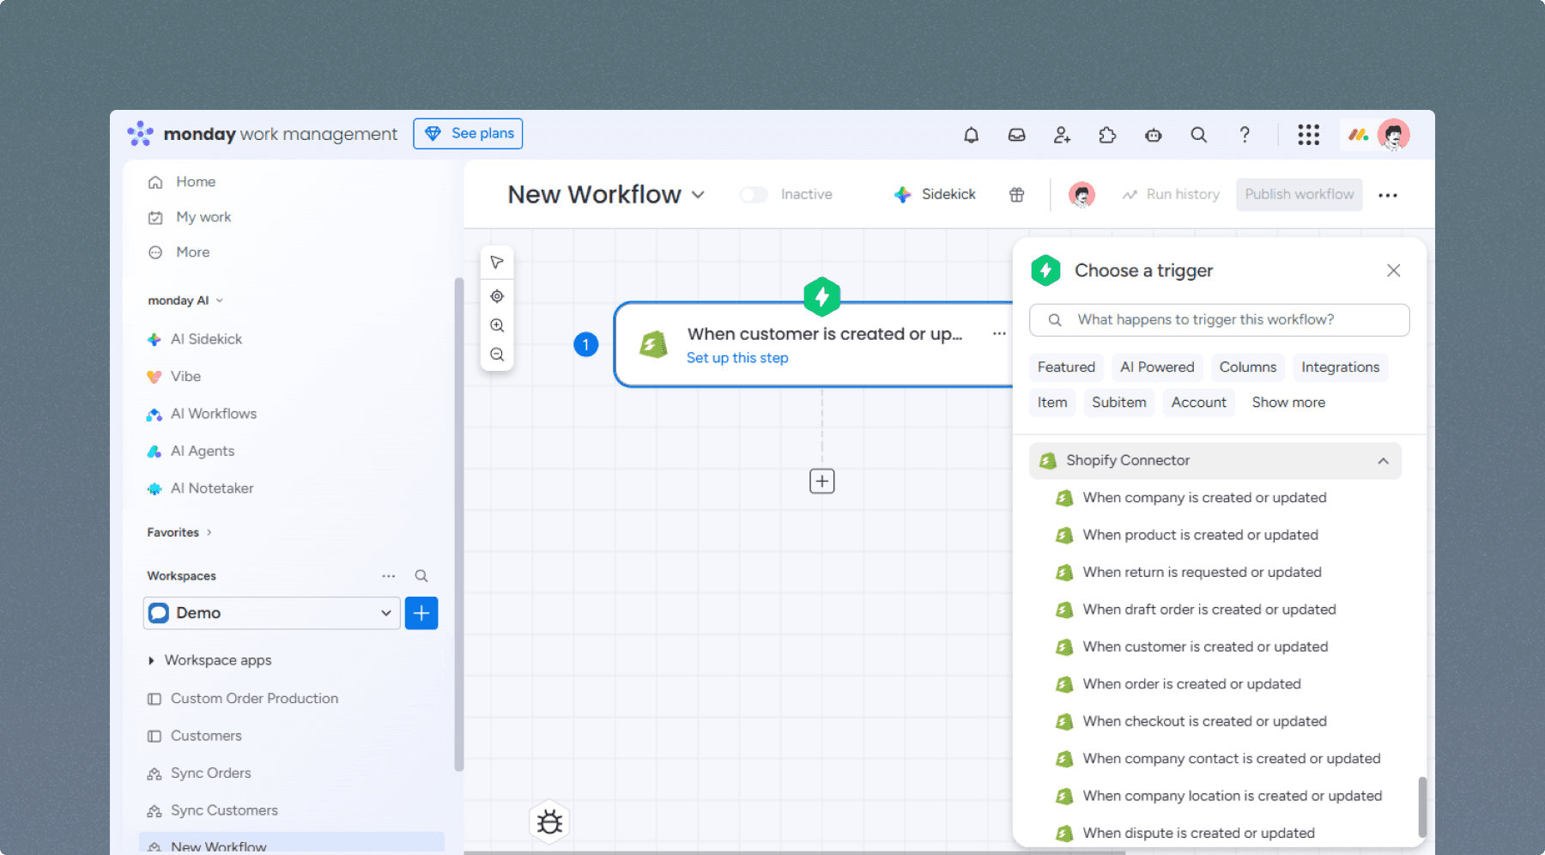Open the Demo workspace dropdown
Viewport: 1545px width, 855px height.
click(271, 613)
